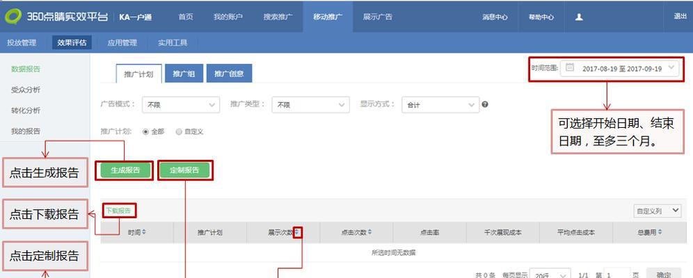
Task: Switch to 搜索推广
Action: click(x=278, y=17)
